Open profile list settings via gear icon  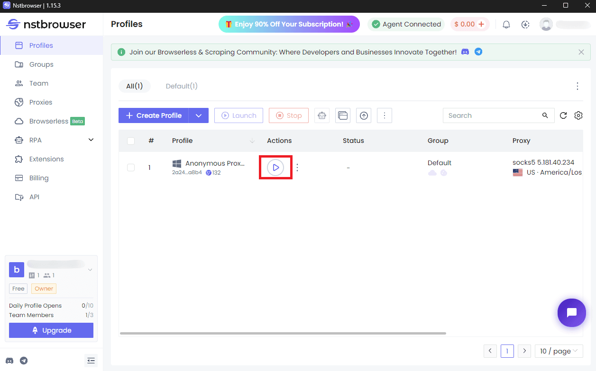[578, 115]
